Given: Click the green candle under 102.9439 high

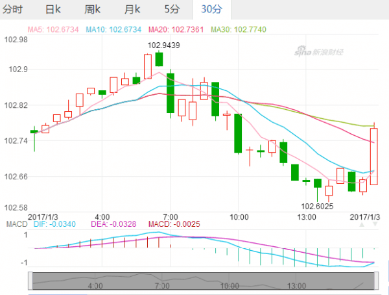Looking at the screenshot, I should (159, 59).
